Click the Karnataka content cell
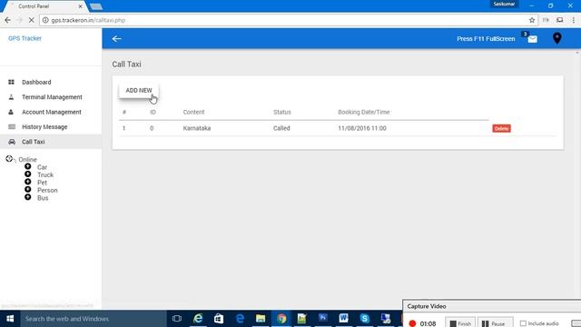 (197, 128)
